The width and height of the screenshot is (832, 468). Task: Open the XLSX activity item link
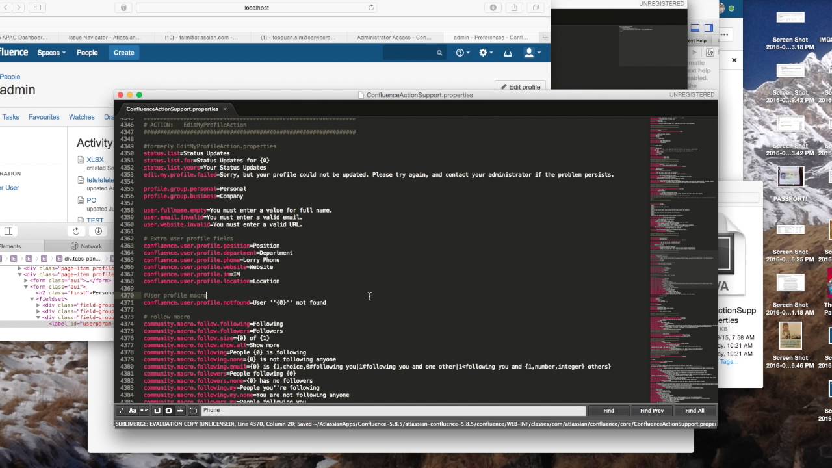[x=95, y=159]
